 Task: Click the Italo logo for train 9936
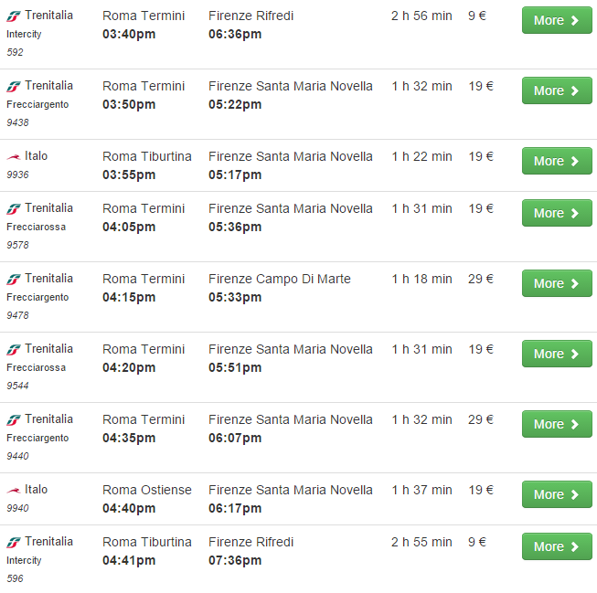coord(14,156)
